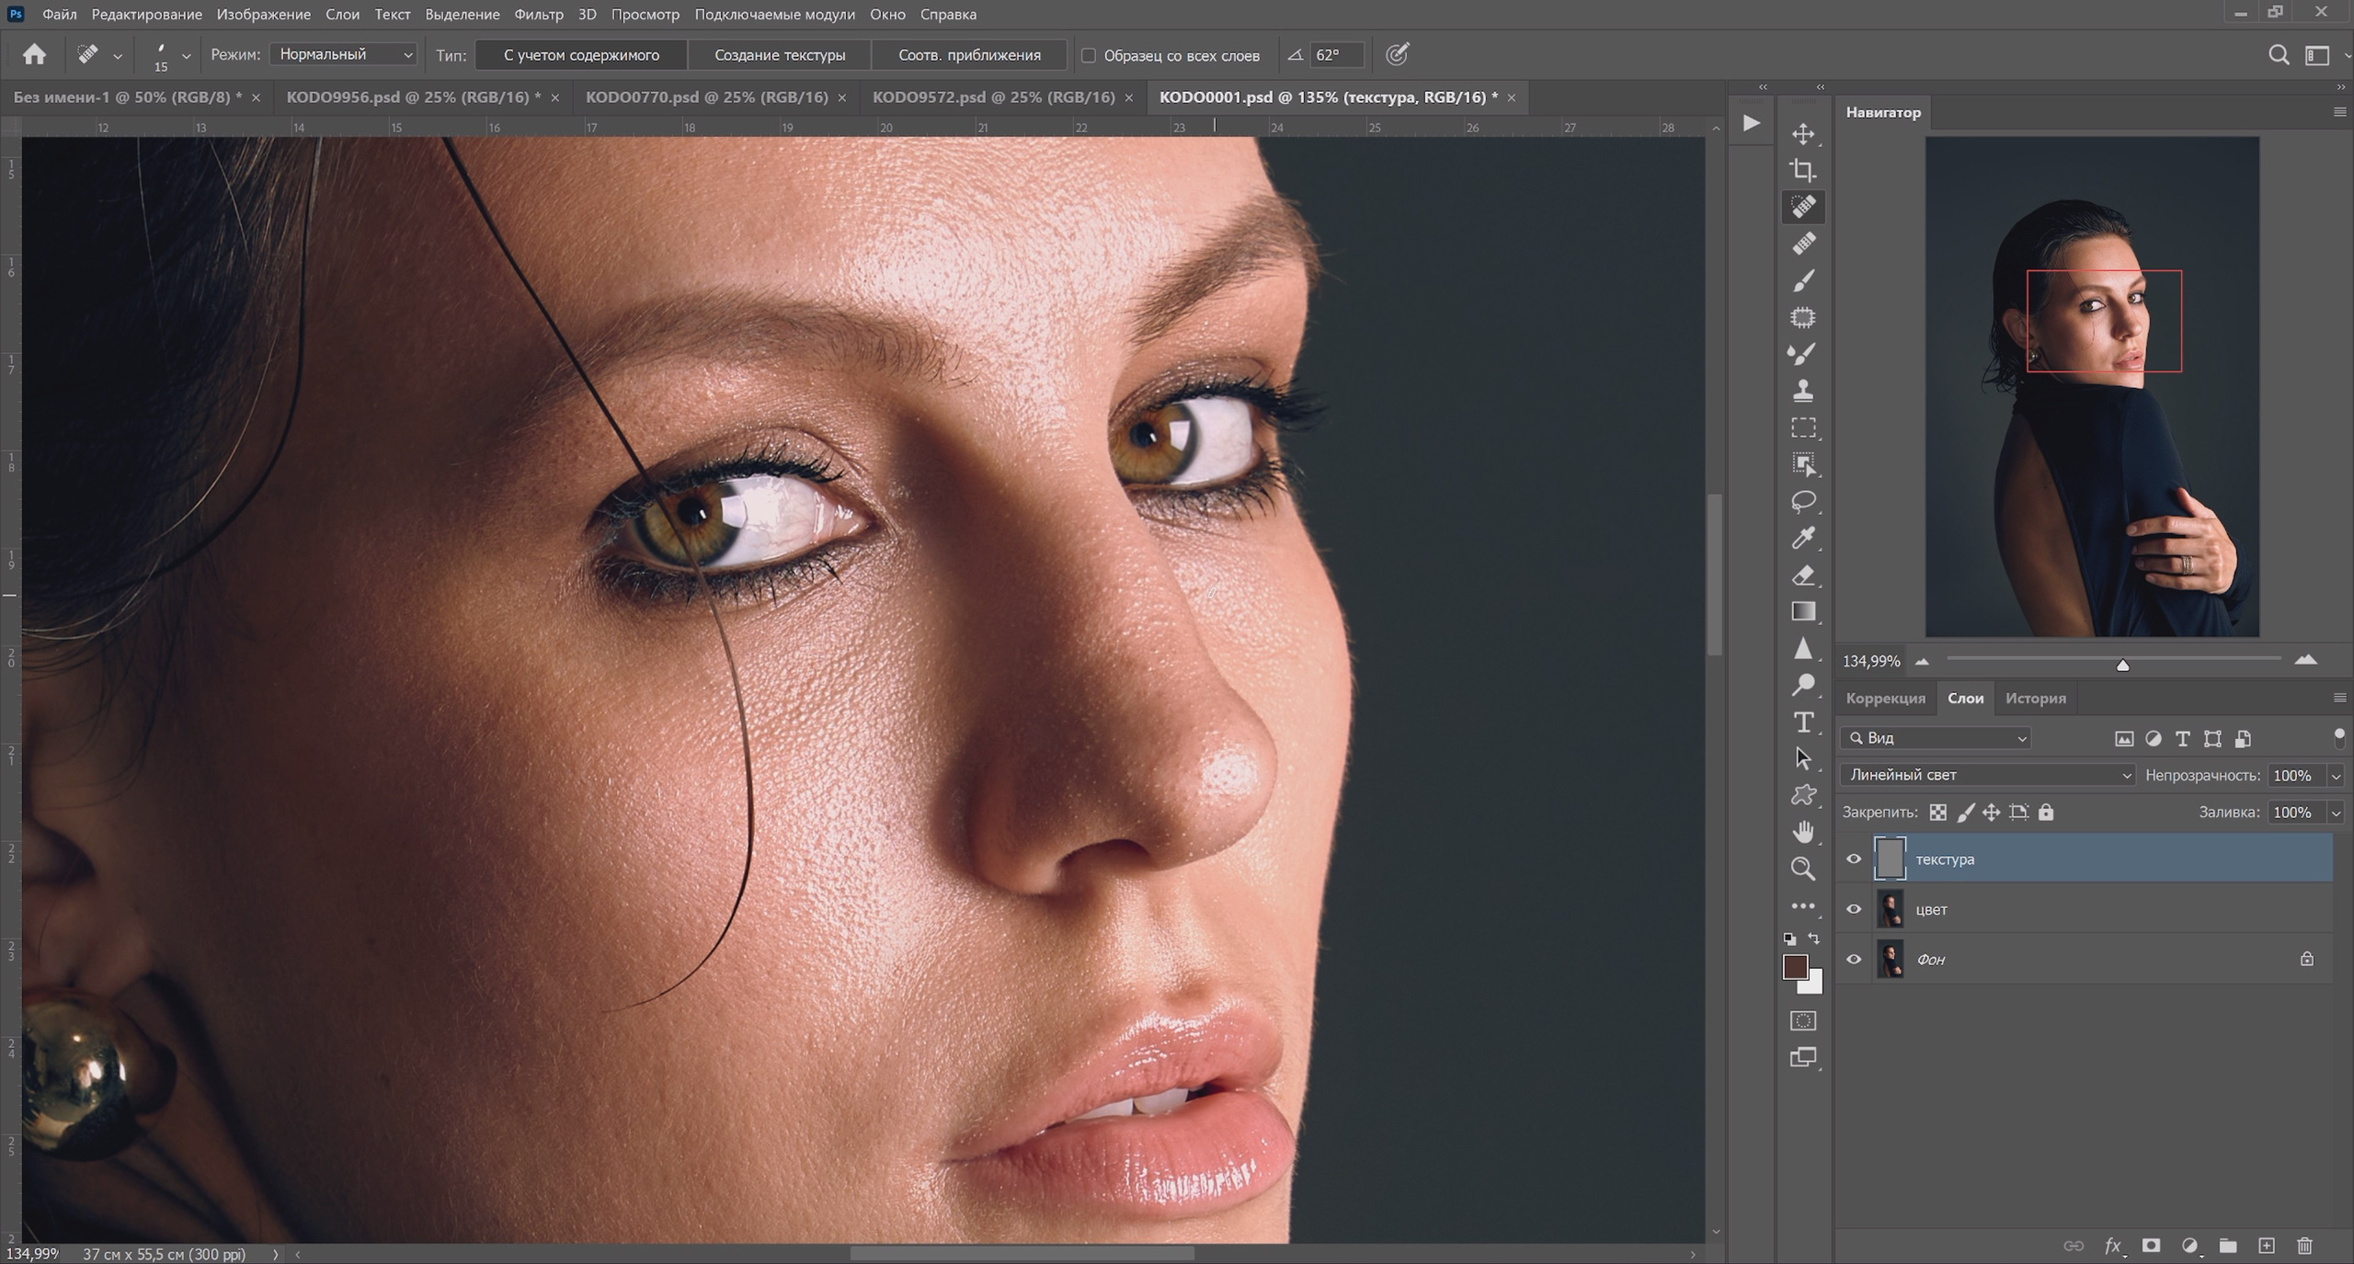This screenshot has width=2354, height=1264.
Task: Select the Object Selection tool
Action: click(x=1802, y=464)
